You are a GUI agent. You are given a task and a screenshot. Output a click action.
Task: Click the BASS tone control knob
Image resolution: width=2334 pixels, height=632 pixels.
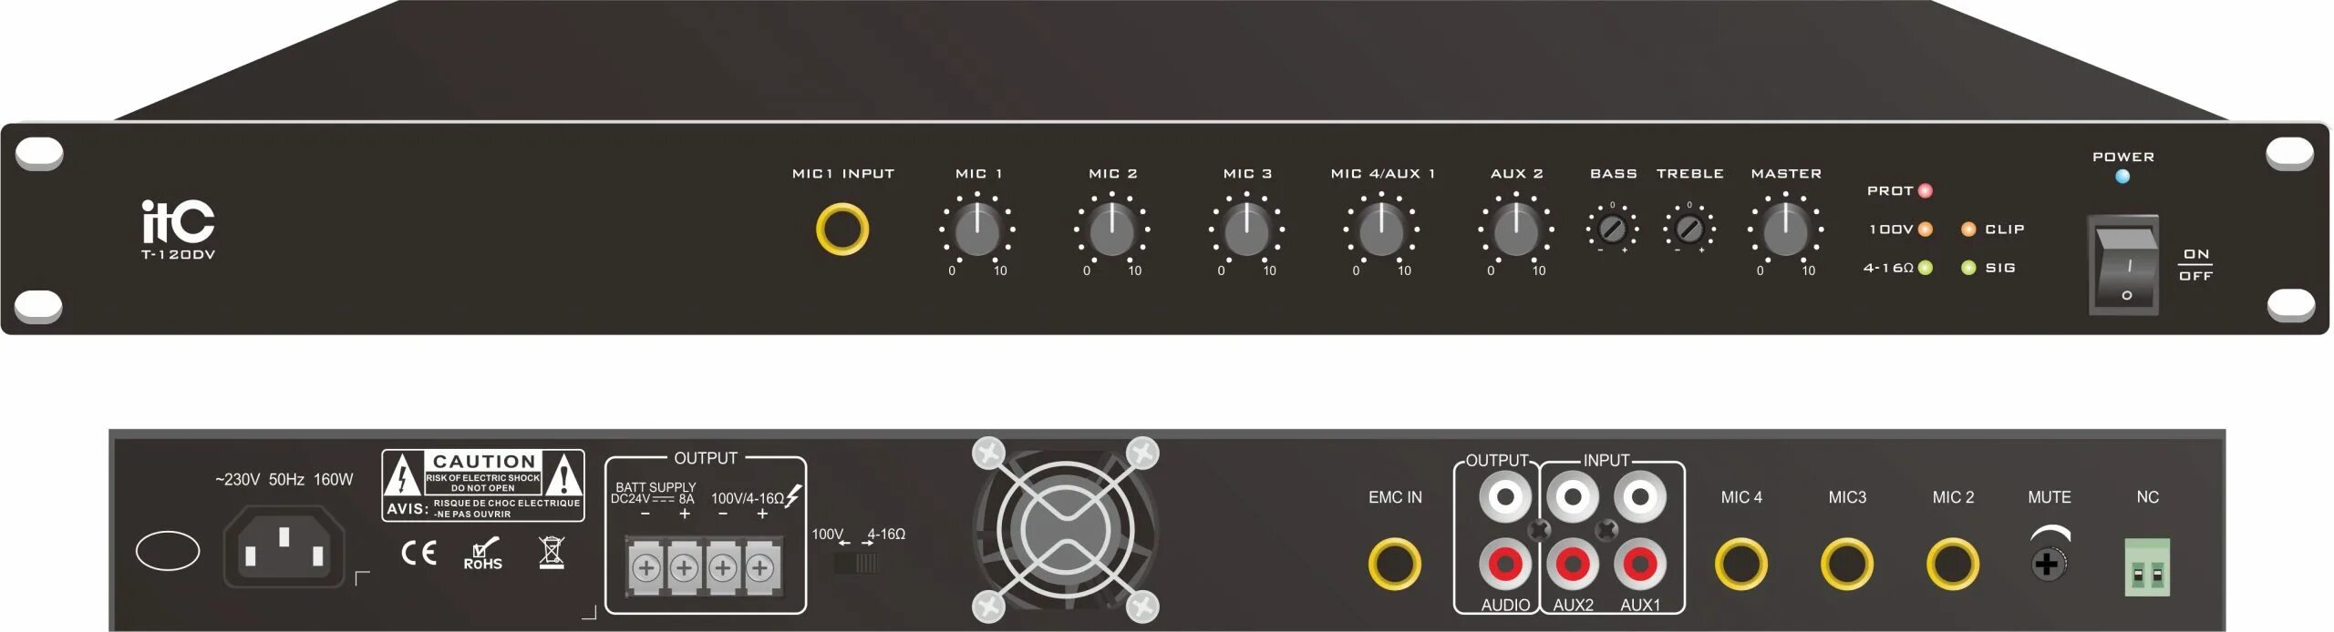1612,229
